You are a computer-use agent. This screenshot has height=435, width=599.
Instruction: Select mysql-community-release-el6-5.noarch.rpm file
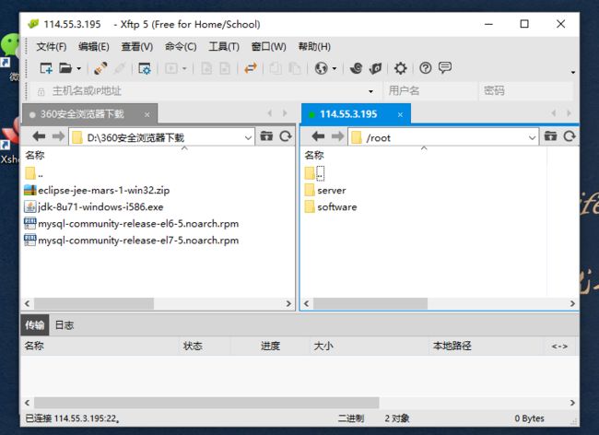132,224
